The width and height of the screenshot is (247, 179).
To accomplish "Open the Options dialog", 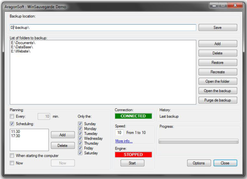I will point(199,163).
